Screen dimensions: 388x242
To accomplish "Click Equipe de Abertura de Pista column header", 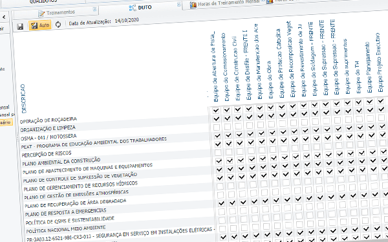I will pos(215,67).
